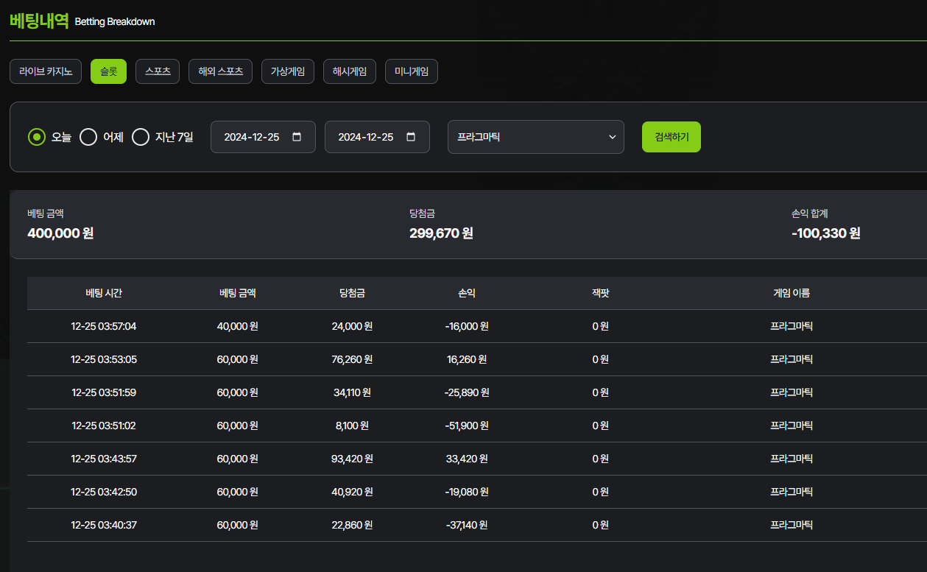Viewport: 927px width, 572px height.
Task: Click winnings cell 8,100 원
Action: click(x=352, y=426)
